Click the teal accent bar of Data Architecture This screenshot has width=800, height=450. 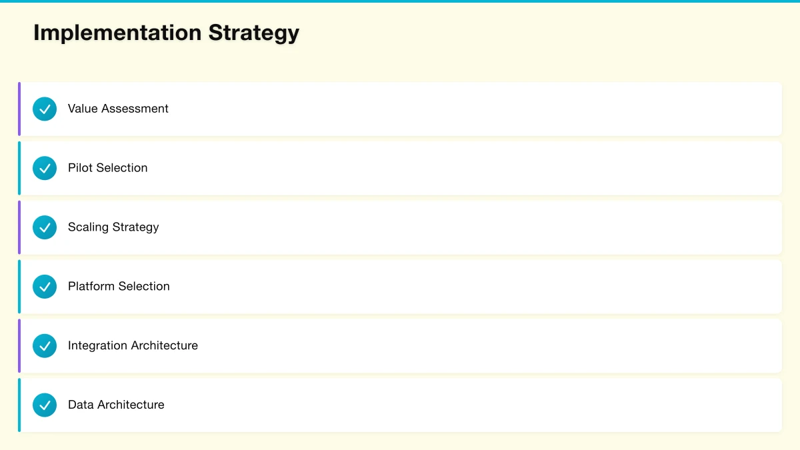19,405
